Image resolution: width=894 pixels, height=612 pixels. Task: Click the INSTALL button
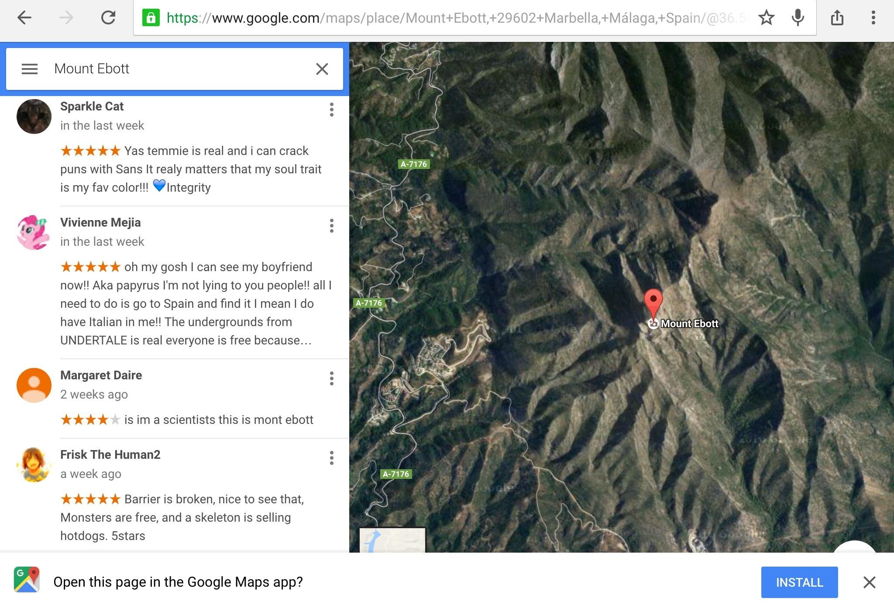799,582
